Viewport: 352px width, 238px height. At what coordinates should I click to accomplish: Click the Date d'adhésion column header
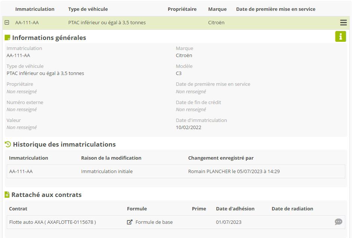pos(235,209)
